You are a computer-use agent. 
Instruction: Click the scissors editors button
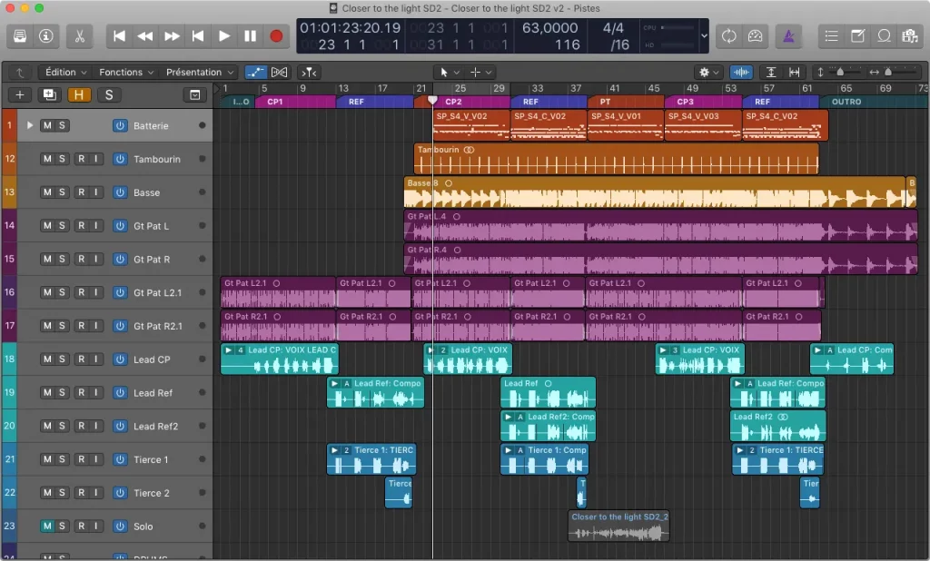click(x=79, y=36)
